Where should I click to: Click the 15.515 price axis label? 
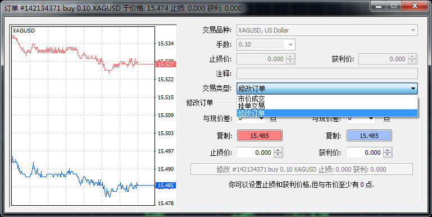point(166,98)
